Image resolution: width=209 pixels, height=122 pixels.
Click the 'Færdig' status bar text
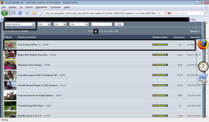(5, 120)
